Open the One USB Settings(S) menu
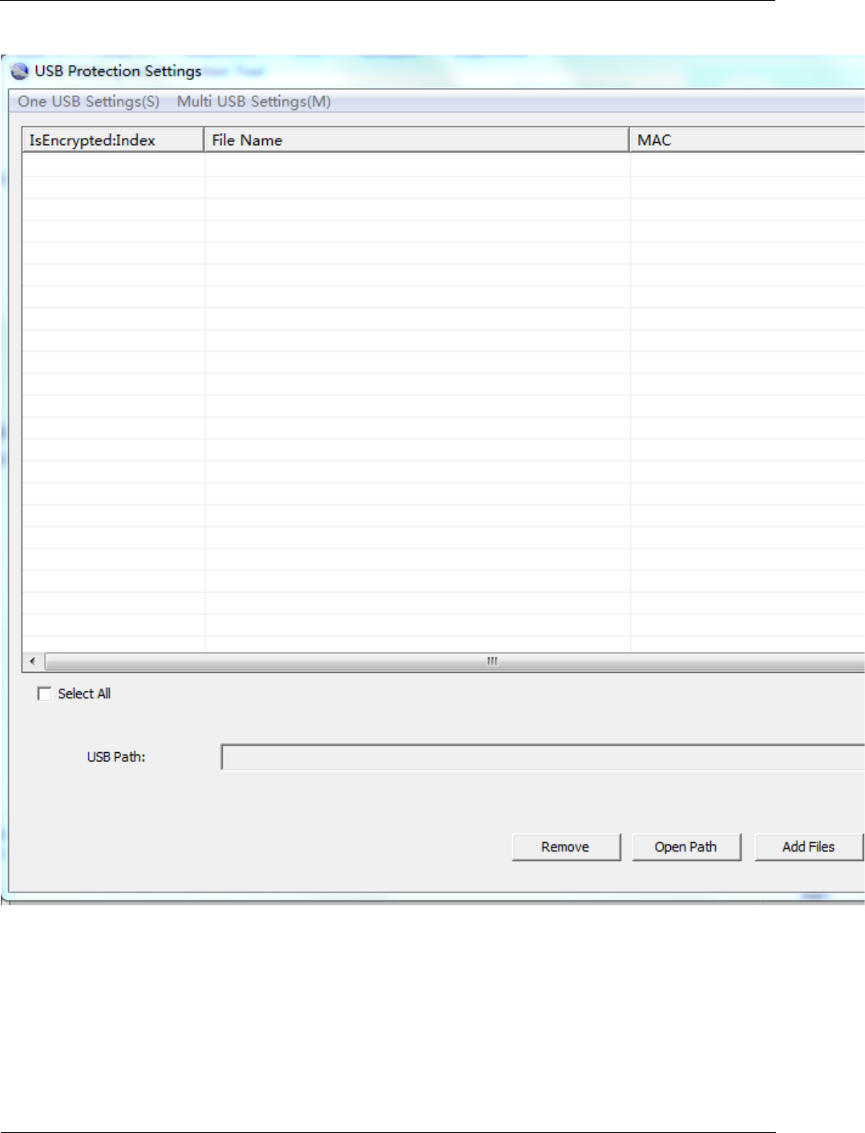This screenshot has height=1133, width=865. click(89, 101)
